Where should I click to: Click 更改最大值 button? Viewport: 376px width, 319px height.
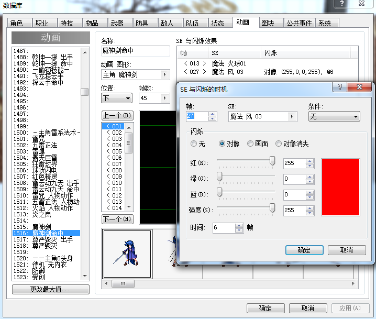(51, 289)
